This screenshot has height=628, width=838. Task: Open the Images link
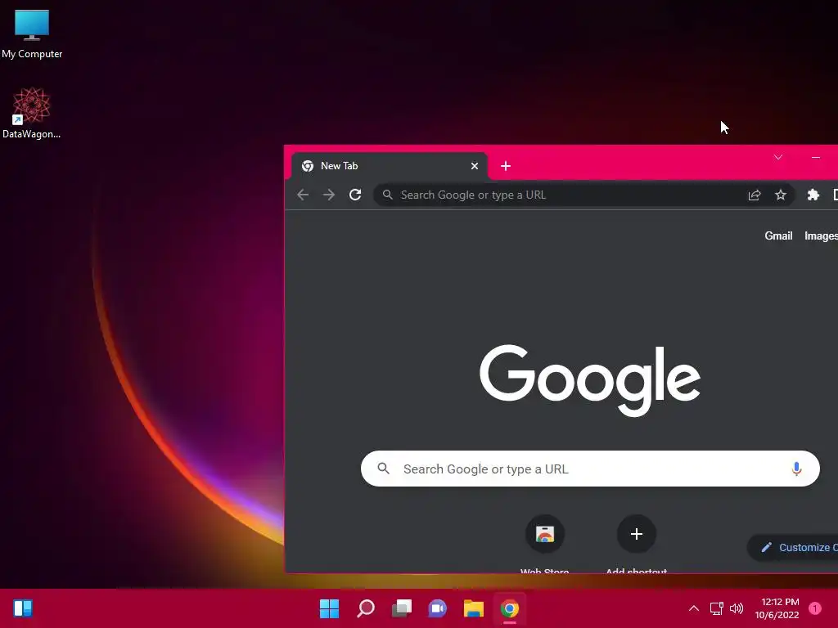[x=821, y=236]
